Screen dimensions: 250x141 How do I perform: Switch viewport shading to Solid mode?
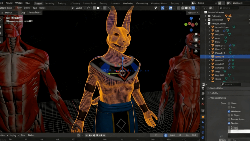pyautogui.click(x=186, y=8)
